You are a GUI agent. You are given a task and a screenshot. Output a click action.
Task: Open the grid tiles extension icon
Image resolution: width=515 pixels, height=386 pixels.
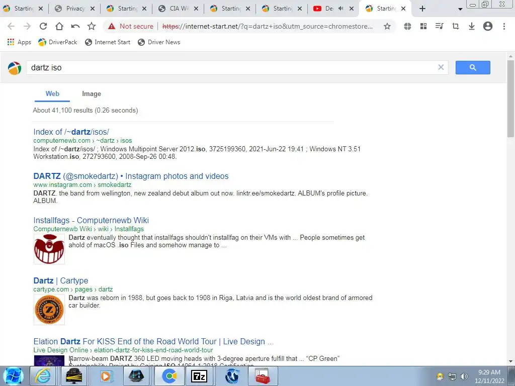coord(423,26)
